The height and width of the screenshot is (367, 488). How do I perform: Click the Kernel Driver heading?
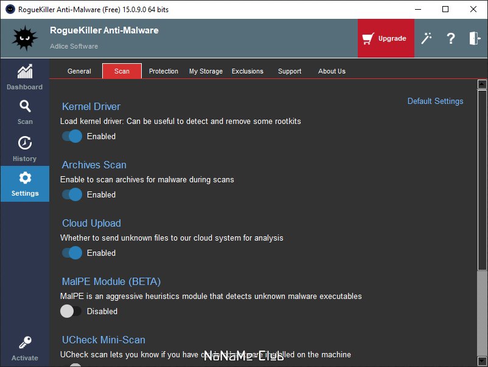pos(91,106)
